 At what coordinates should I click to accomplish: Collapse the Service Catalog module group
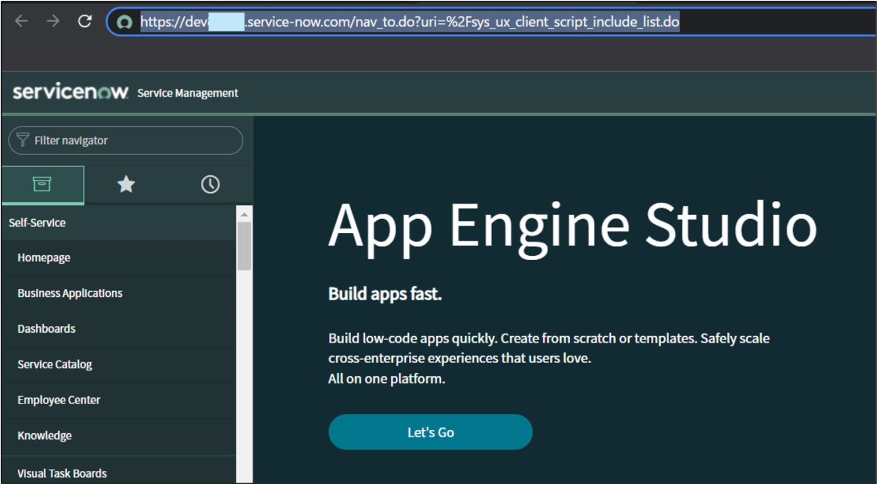[55, 364]
